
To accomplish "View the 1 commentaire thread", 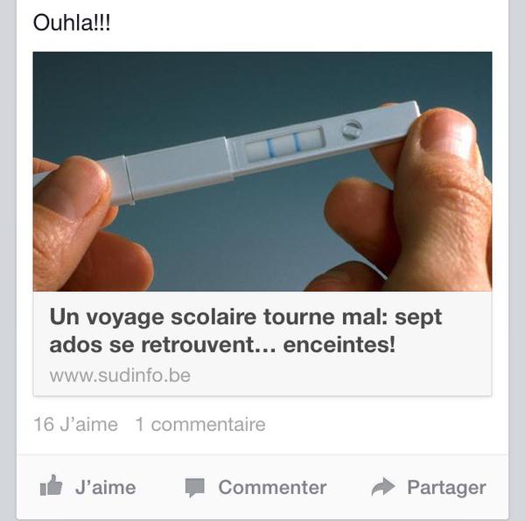I will [x=200, y=424].
